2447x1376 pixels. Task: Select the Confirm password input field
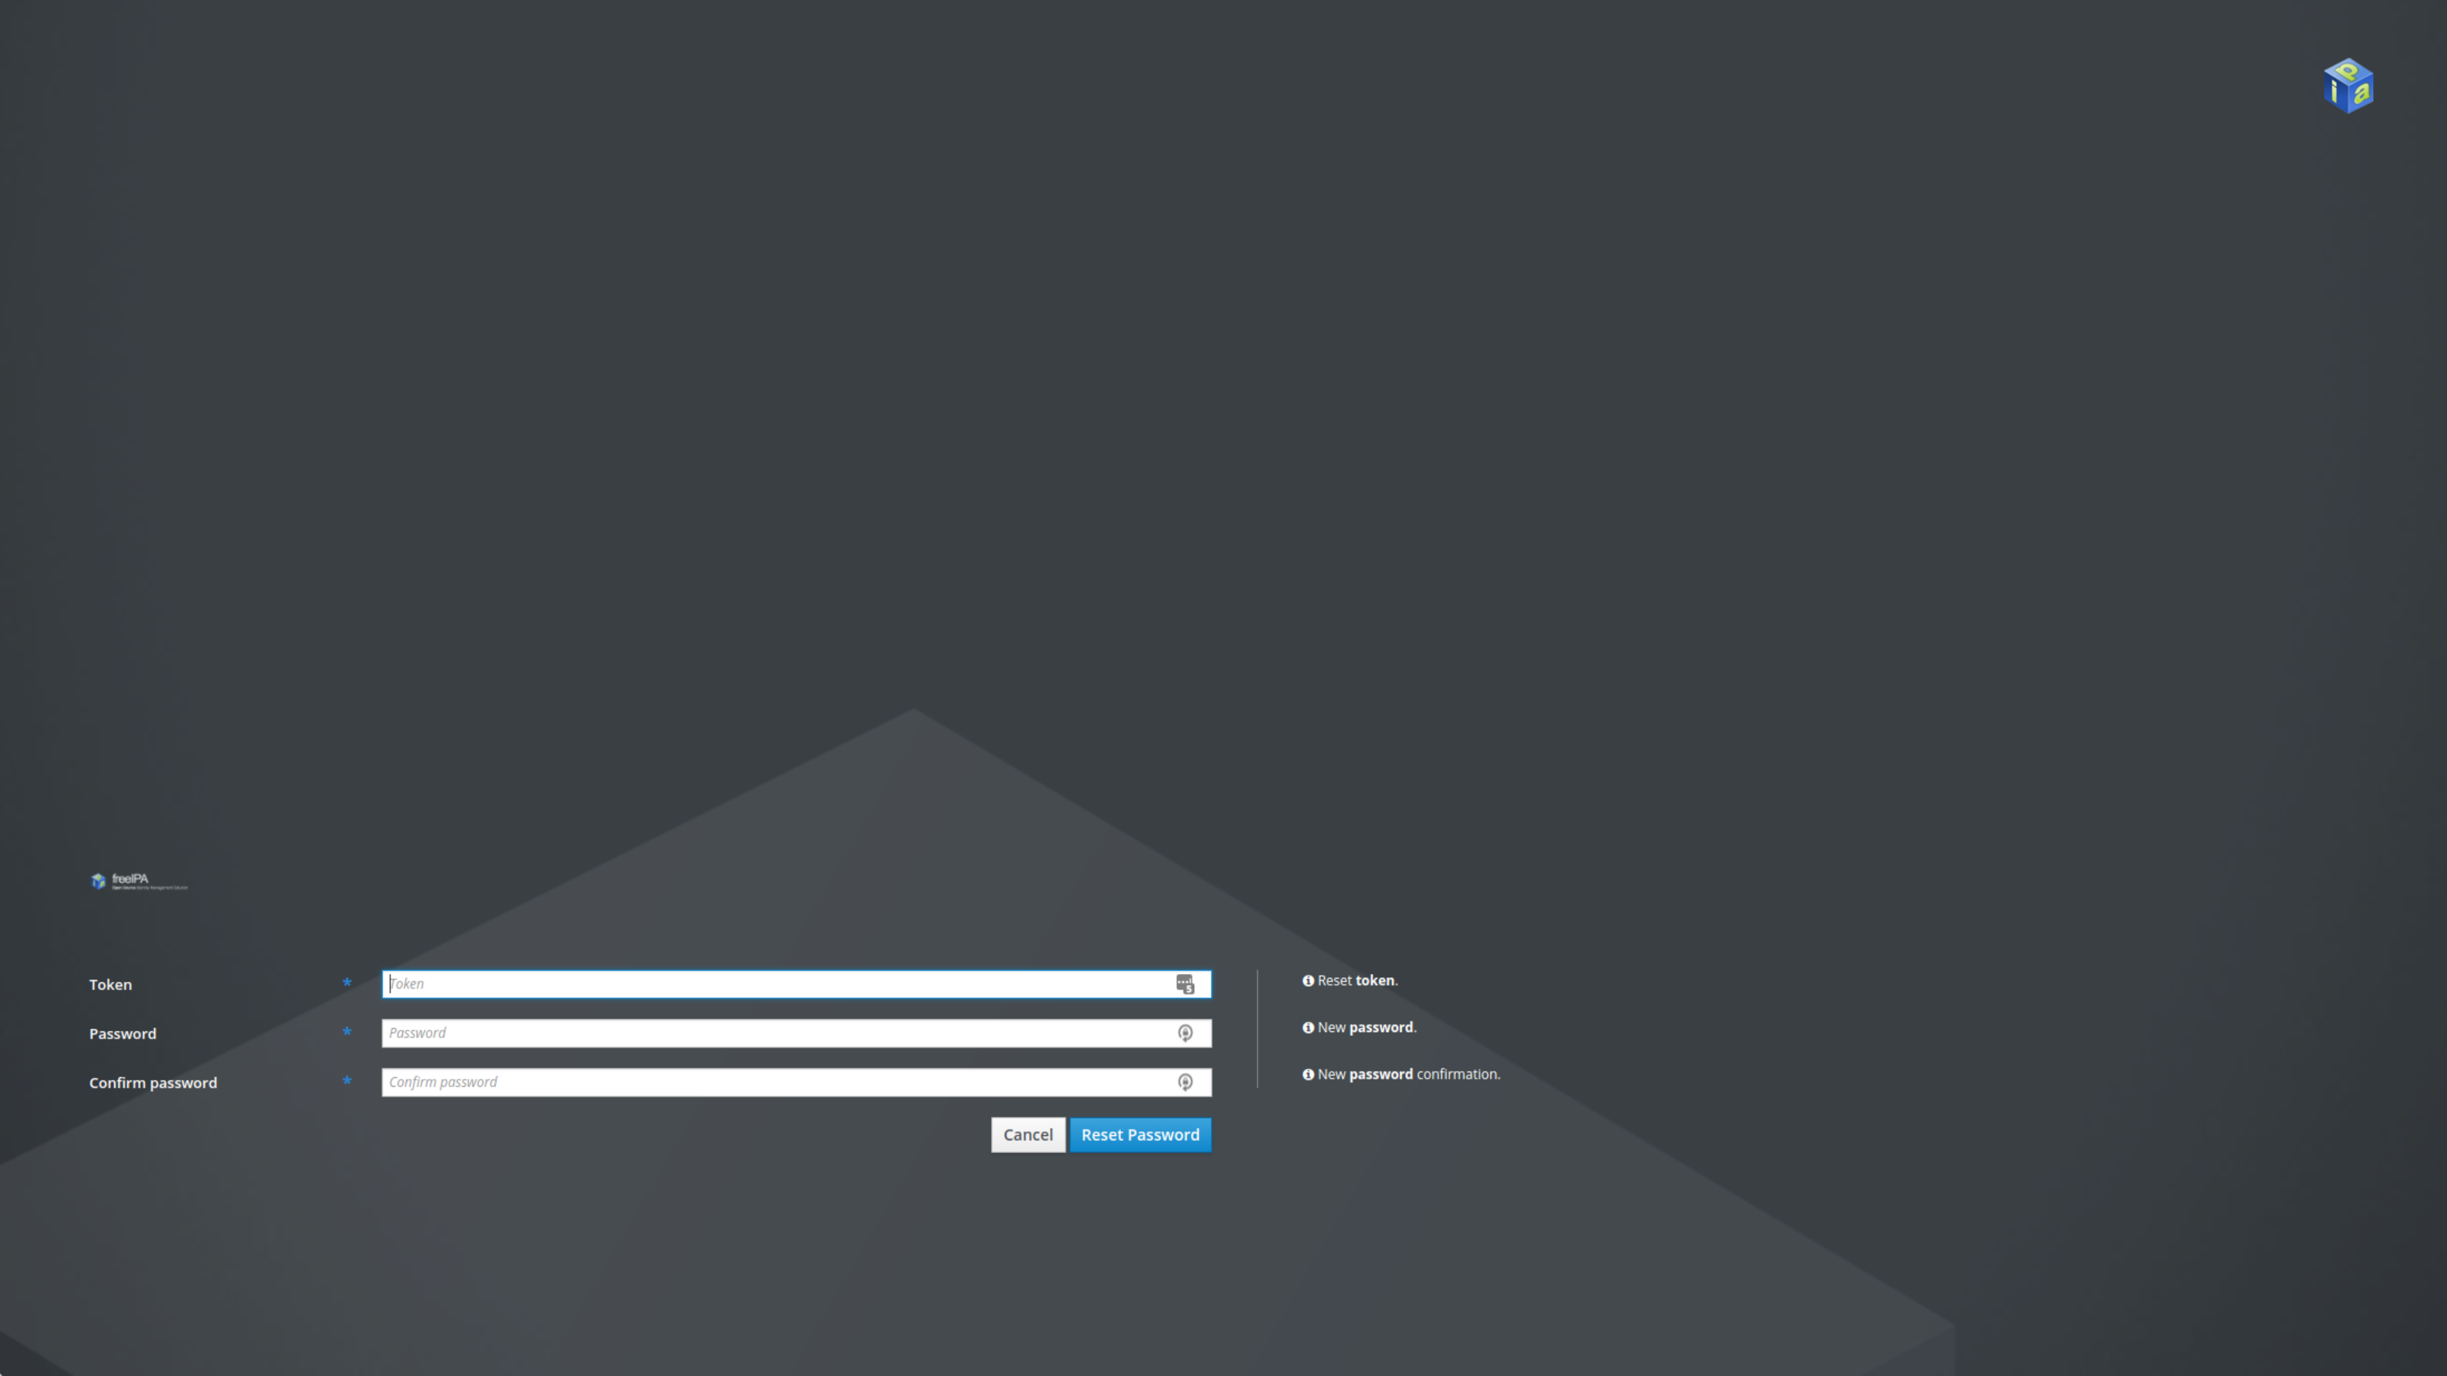[x=795, y=1082]
